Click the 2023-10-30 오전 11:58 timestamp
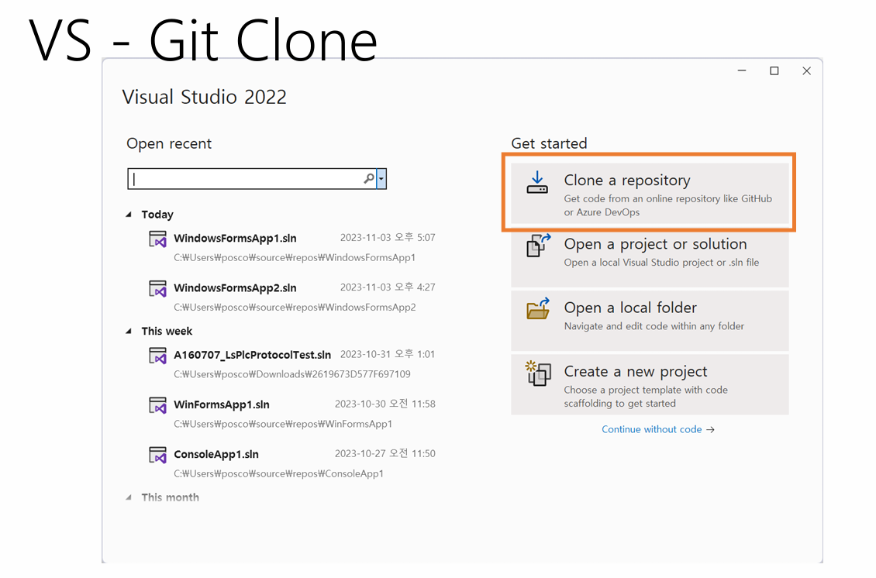This screenshot has height=578, width=876. tap(385, 404)
